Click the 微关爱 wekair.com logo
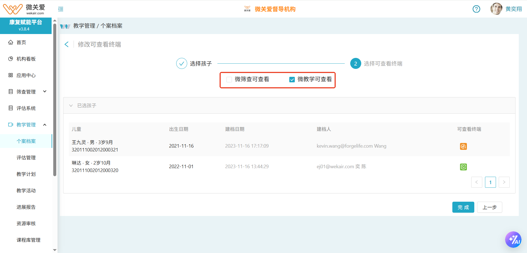 click(x=24, y=9)
